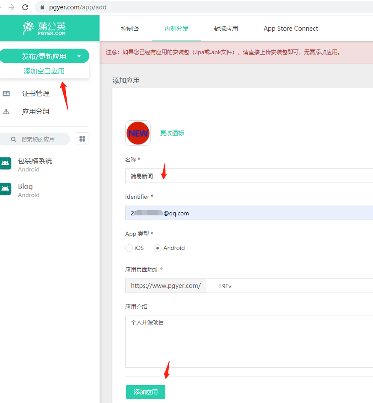Open the 封装应用 tab

pyautogui.click(x=226, y=28)
